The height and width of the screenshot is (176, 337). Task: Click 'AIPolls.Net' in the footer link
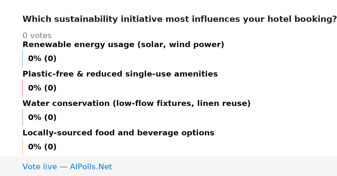pos(91,167)
